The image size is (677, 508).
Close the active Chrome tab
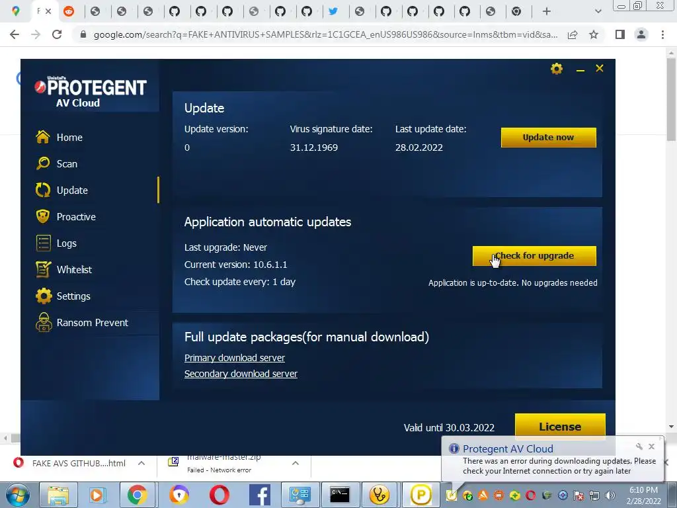click(x=48, y=11)
